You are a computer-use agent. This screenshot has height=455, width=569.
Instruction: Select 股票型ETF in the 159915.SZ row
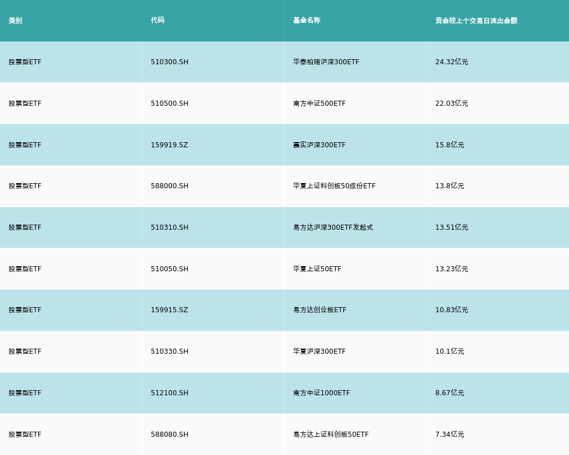(25, 310)
